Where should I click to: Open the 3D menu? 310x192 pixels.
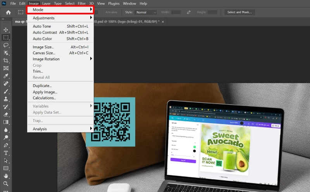point(91,3)
